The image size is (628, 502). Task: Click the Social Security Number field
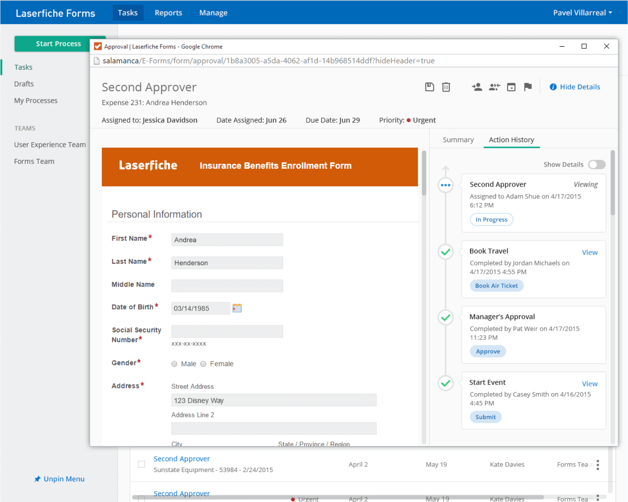(227, 332)
